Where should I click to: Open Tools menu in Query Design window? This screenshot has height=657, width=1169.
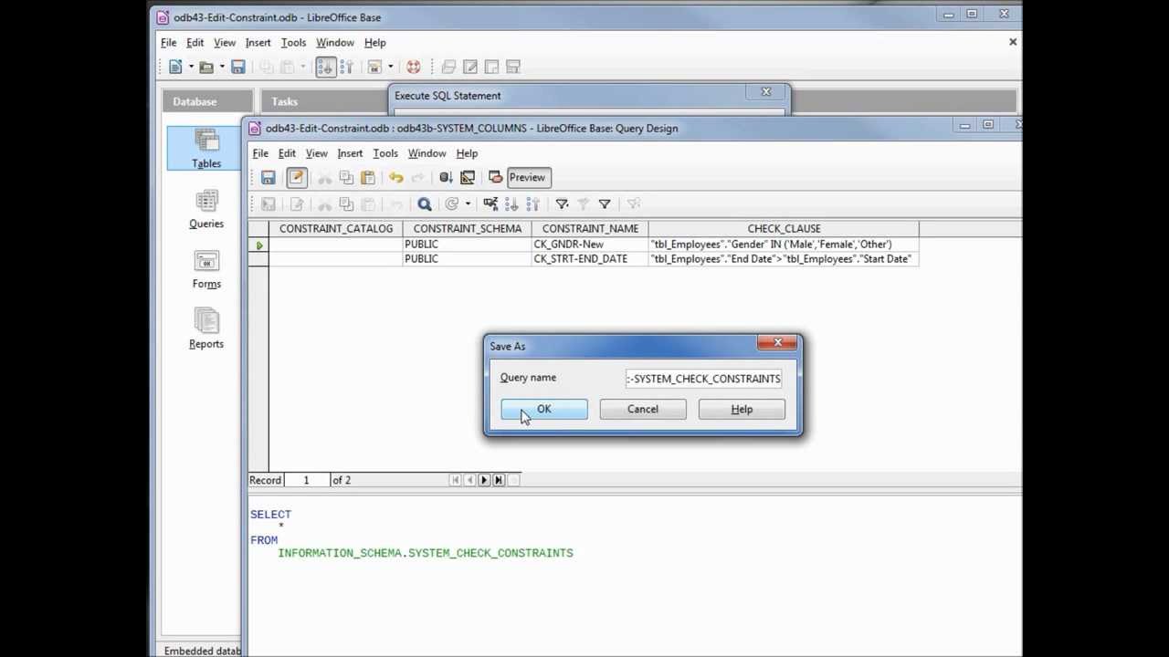click(x=385, y=153)
